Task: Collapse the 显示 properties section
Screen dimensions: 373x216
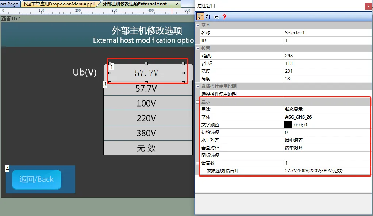Action: [197, 101]
